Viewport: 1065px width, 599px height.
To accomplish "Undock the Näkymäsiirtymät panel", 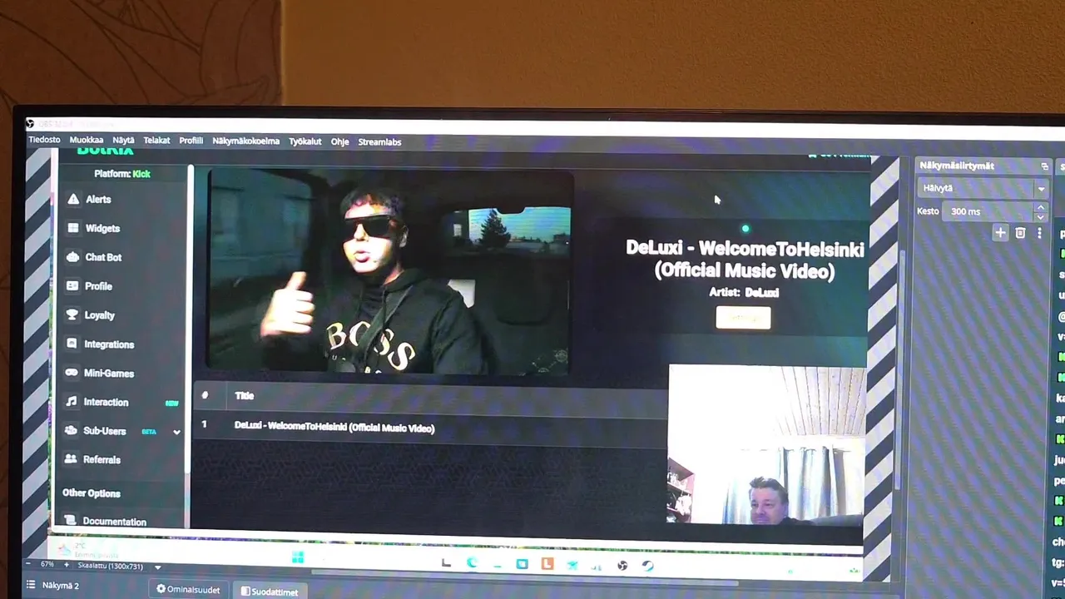I will 1044,166.
